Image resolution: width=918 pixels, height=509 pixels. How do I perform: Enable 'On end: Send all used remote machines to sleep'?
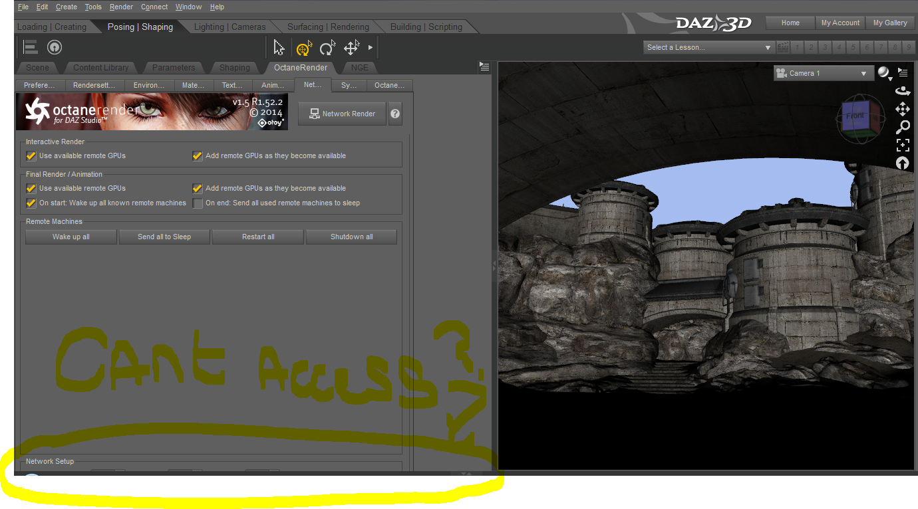pyautogui.click(x=197, y=203)
